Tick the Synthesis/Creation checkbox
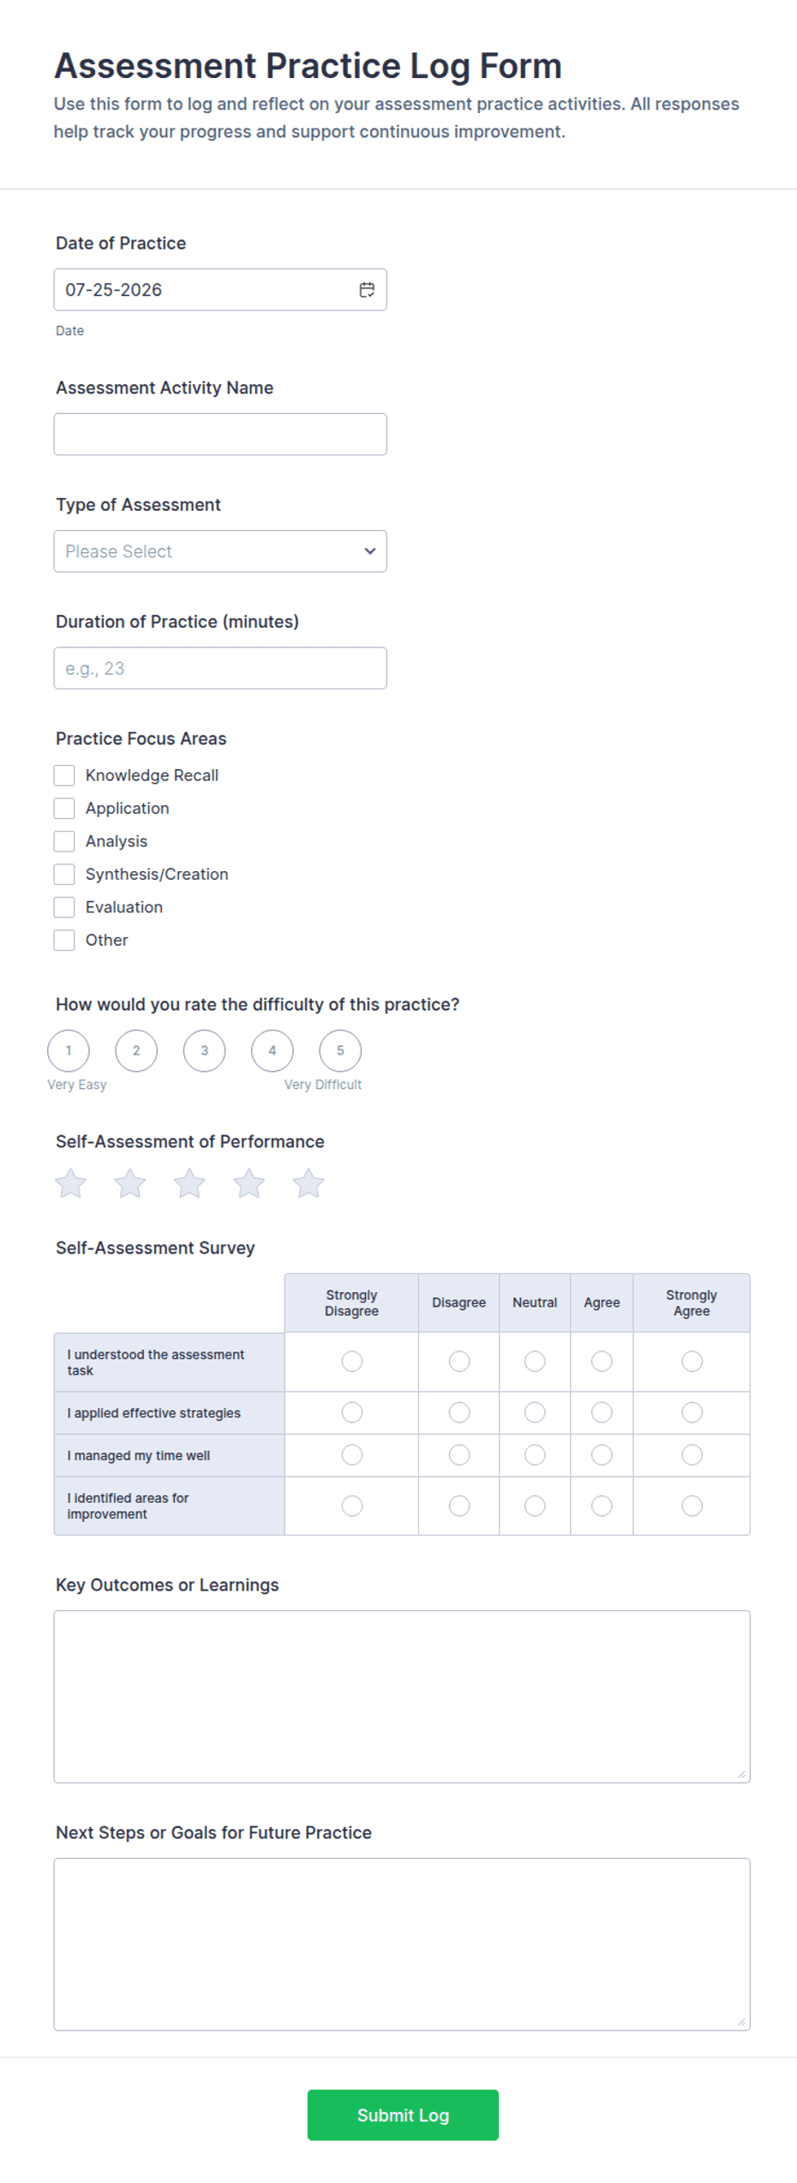The width and height of the screenshot is (797, 2183). pos(64,874)
